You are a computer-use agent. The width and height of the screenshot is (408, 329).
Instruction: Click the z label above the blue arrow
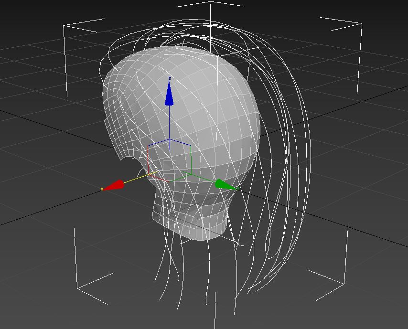[169, 78]
